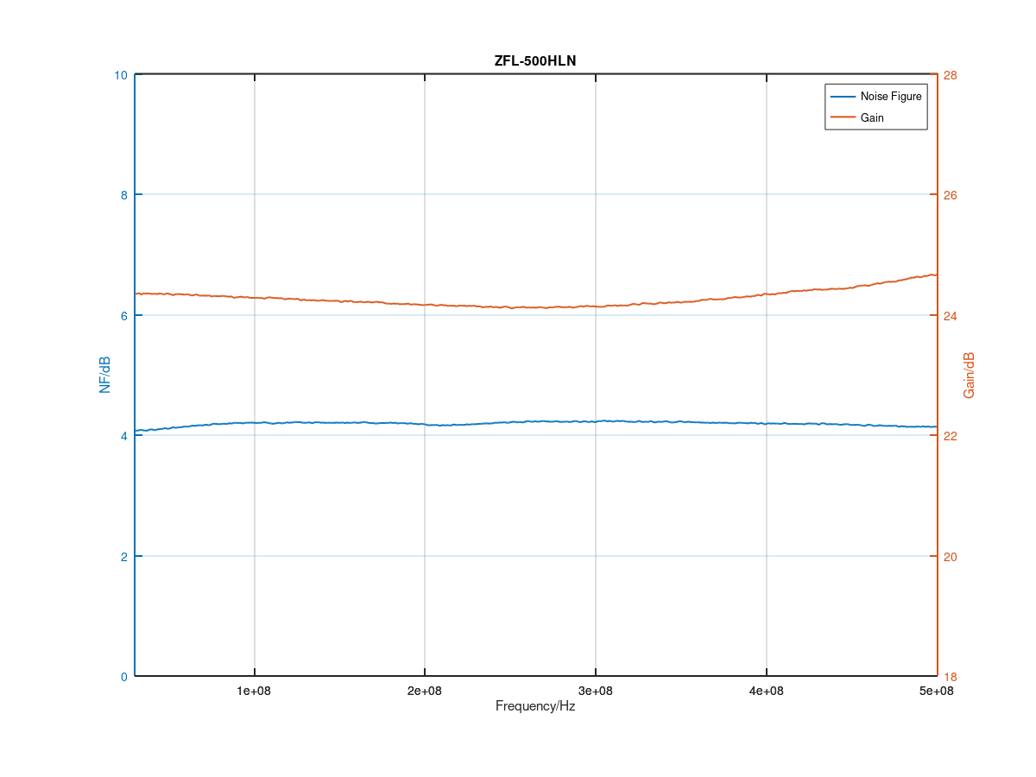Click the plot title ZFL-500HLN
The width and height of the screenshot is (1036, 777).
(x=535, y=60)
